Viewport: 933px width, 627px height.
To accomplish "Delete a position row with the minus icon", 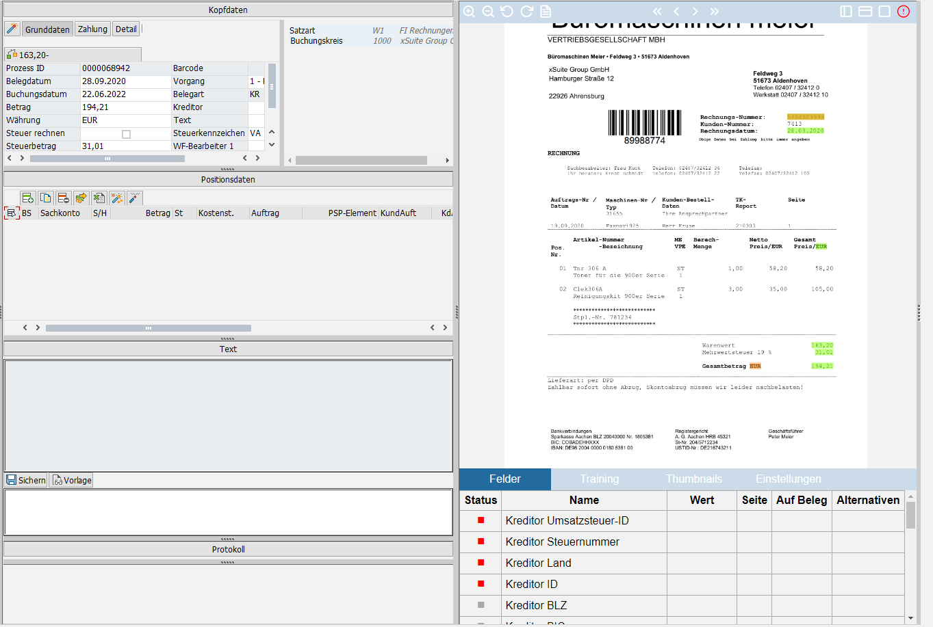I will tap(64, 197).
